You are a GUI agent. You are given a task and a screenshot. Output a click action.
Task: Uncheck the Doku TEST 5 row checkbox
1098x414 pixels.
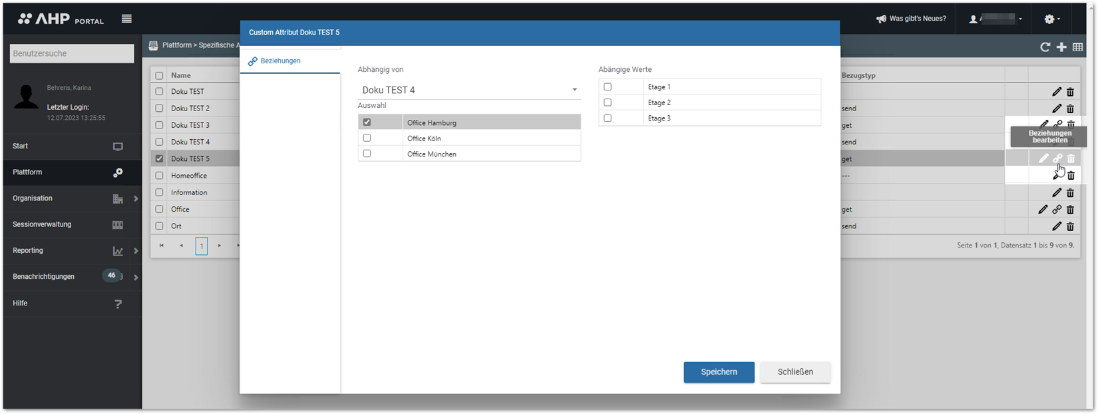pos(159,158)
